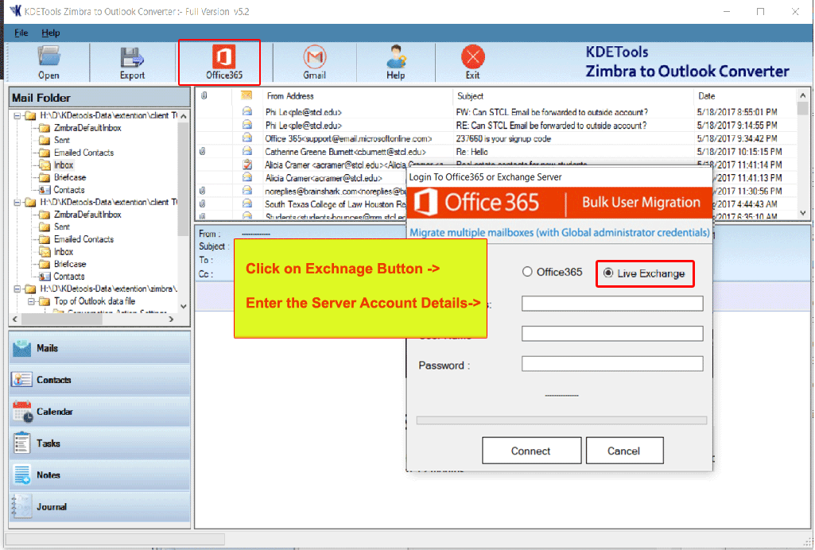
Task: Select the Calendar section icon
Action: click(x=22, y=412)
